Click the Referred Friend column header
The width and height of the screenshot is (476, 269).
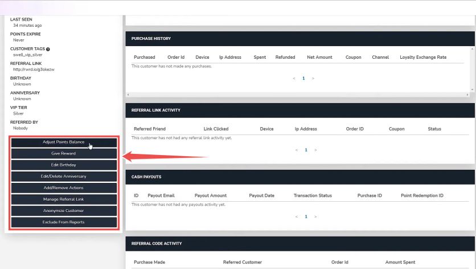pos(150,129)
